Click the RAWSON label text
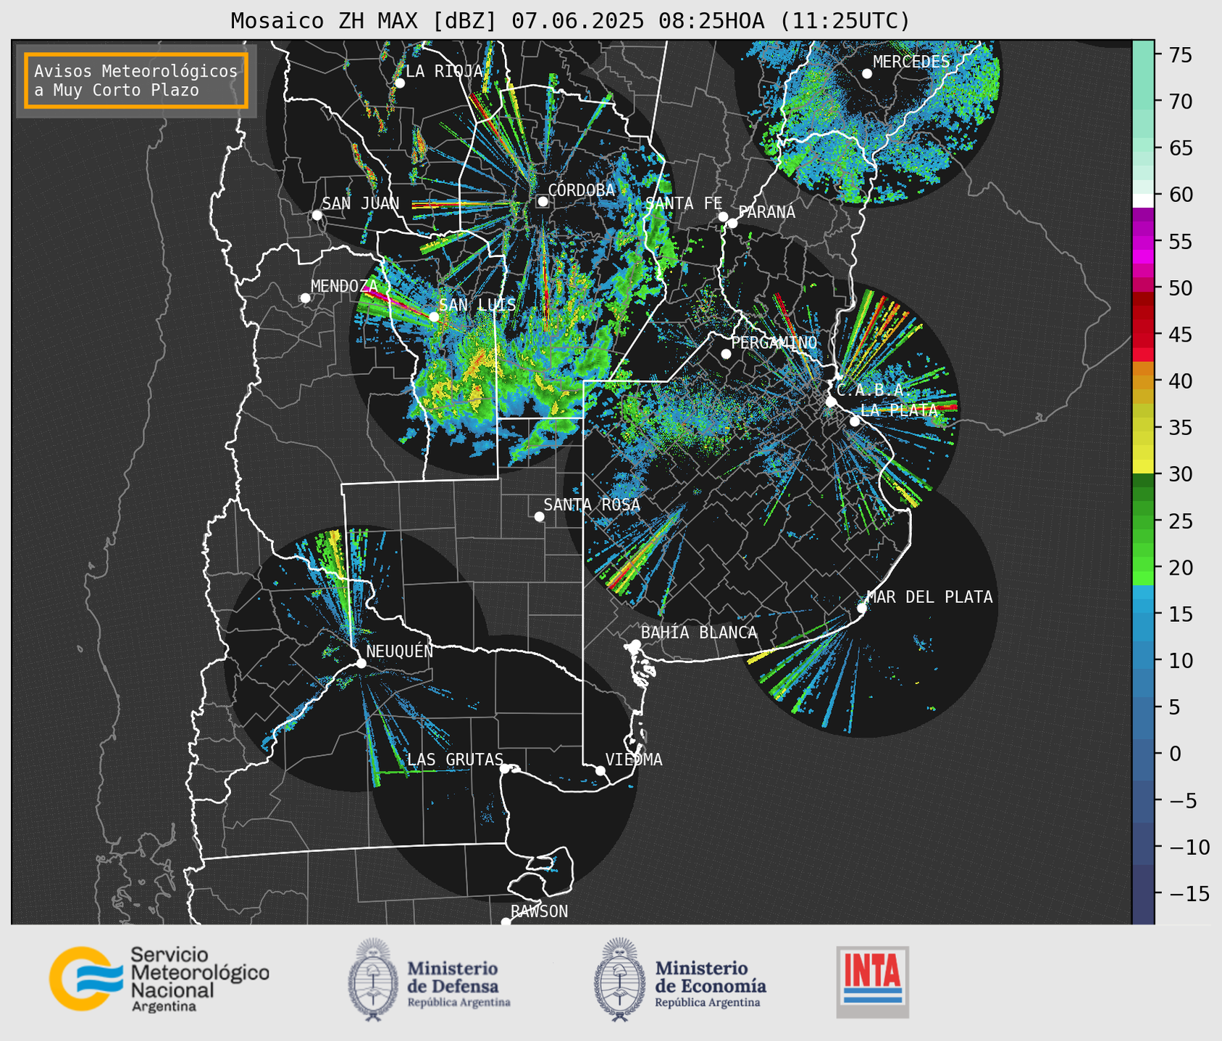 539,911
